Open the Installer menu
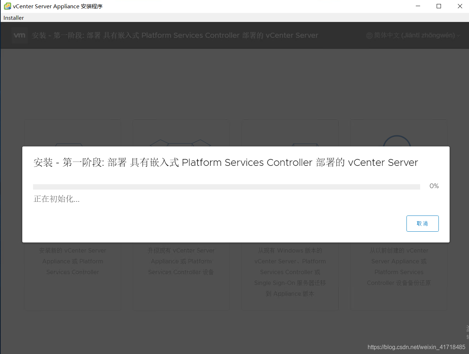This screenshot has width=469, height=354. (x=14, y=18)
